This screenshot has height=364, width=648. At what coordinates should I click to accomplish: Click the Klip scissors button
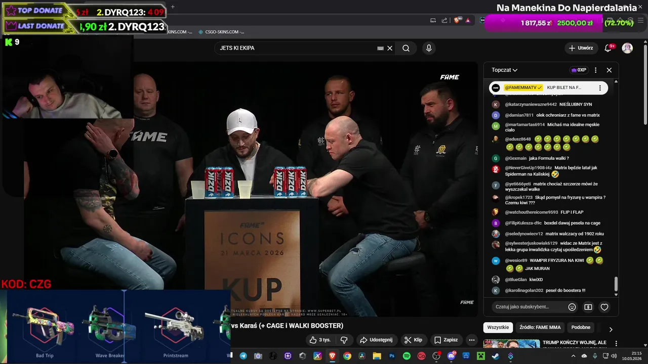pyautogui.click(x=413, y=340)
